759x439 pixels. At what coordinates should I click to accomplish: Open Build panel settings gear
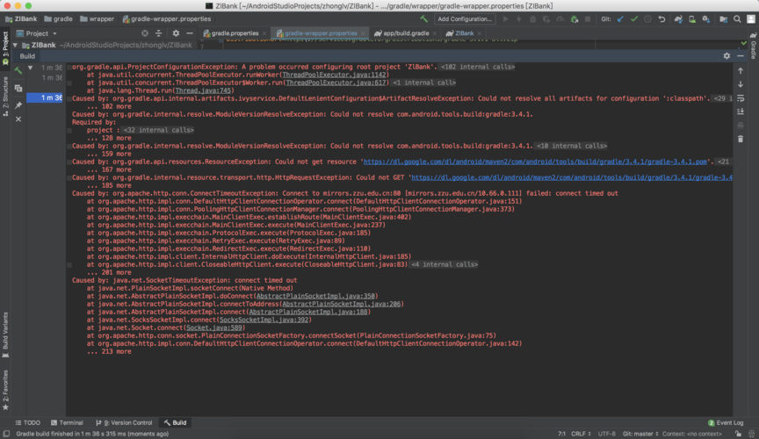[726, 56]
